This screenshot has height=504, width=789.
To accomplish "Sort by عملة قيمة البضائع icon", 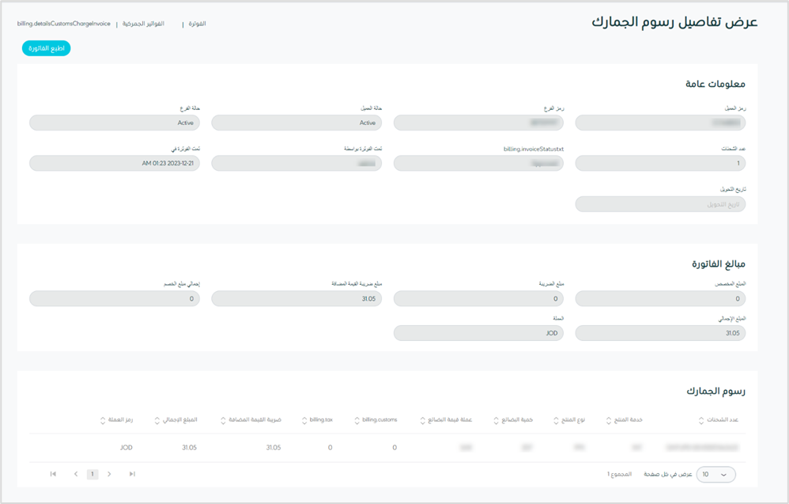I will pos(421,420).
